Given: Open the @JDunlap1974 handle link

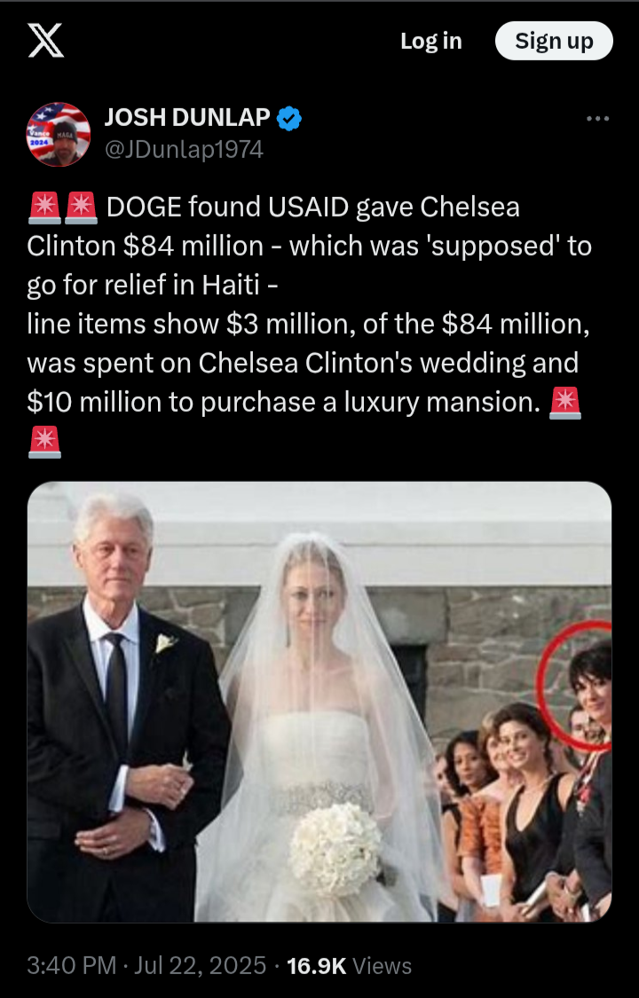Looking at the screenshot, I should (184, 150).
